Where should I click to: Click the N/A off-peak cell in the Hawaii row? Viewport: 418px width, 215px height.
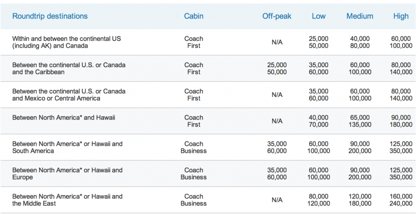[x=277, y=121]
